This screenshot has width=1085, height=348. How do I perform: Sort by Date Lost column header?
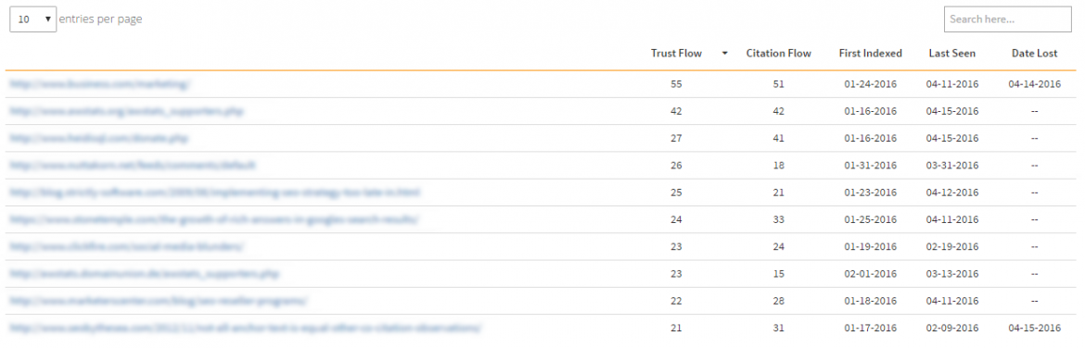[x=1034, y=53]
